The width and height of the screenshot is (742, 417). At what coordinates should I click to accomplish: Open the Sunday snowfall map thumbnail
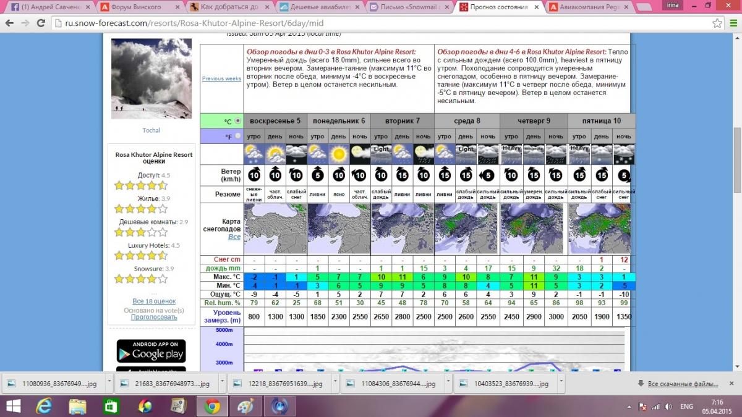(x=276, y=228)
